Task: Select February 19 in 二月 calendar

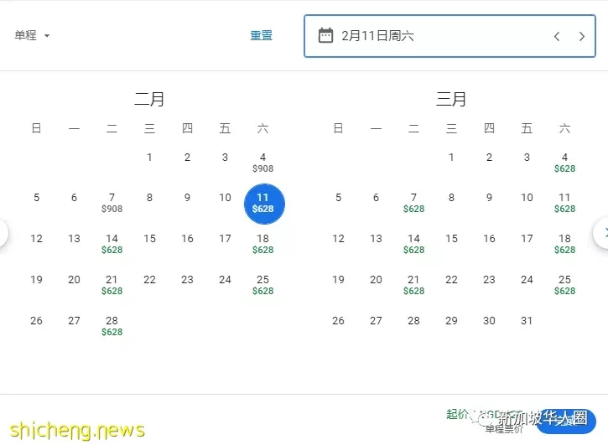Action: (36, 280)
